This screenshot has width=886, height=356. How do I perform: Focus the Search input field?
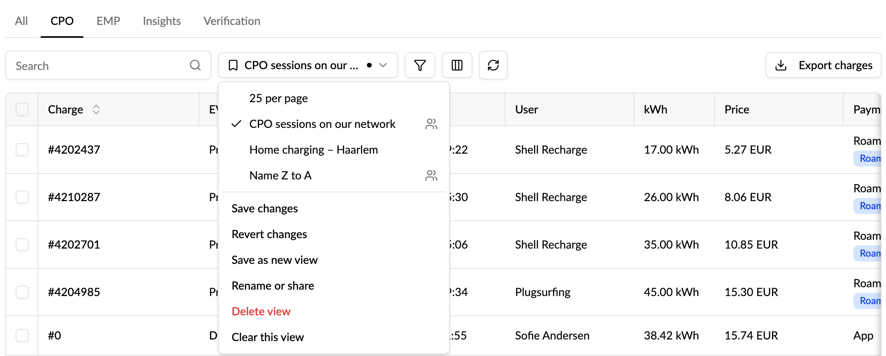101,66
